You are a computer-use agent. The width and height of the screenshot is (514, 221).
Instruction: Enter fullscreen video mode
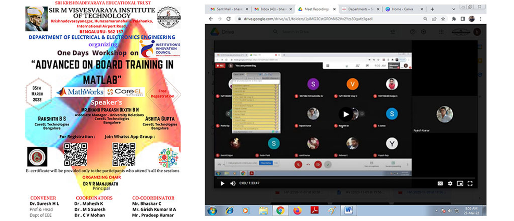click(x=470, y=183)
